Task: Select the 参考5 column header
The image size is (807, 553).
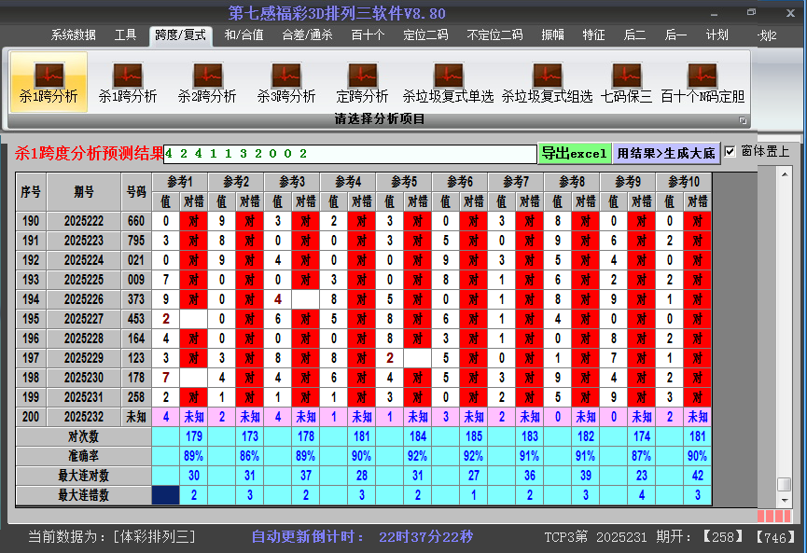Action: click(404, 182)
